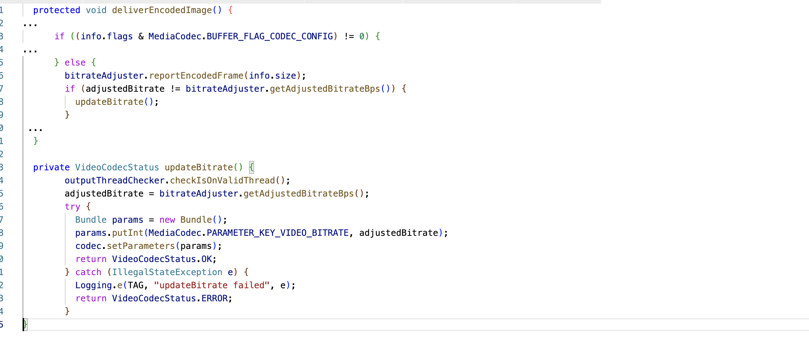Click new Bundle() constructor call
Image resolution: width=809 pixels, height=361 pixels.
tap(190, 220)
